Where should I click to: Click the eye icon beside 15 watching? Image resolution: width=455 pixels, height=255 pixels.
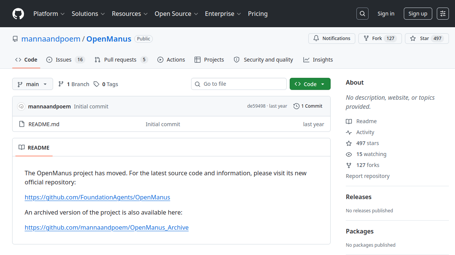click(349, 154)
